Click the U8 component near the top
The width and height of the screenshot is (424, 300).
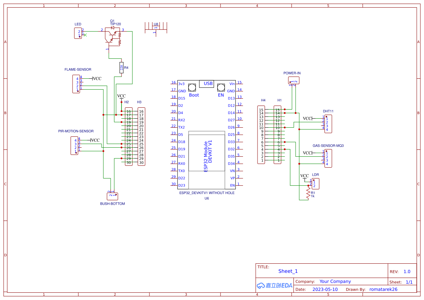coord(156,27)
